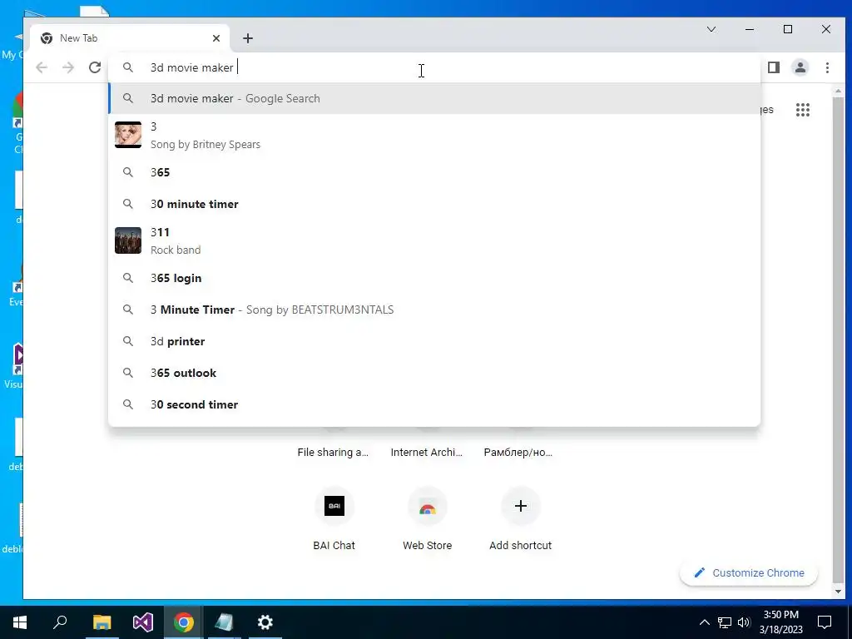Open Visual Studio from taskbar
Screen dimensions: 852x639
click(143, 622)
